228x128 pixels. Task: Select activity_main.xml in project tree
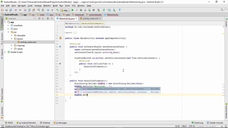pyautogui.click(x=28, y=42)
